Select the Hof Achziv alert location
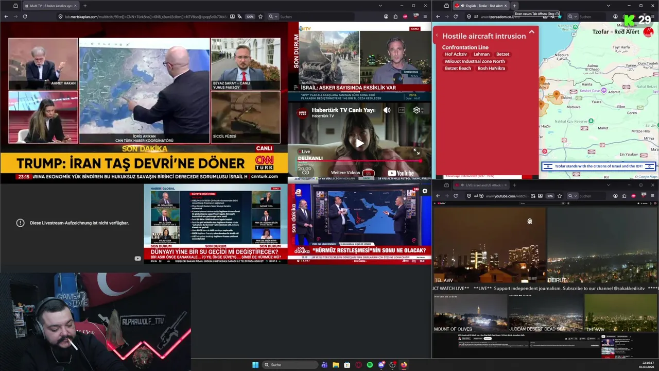Image resolution: width=659 pixels, height=371 pixels. click(456, 54)
